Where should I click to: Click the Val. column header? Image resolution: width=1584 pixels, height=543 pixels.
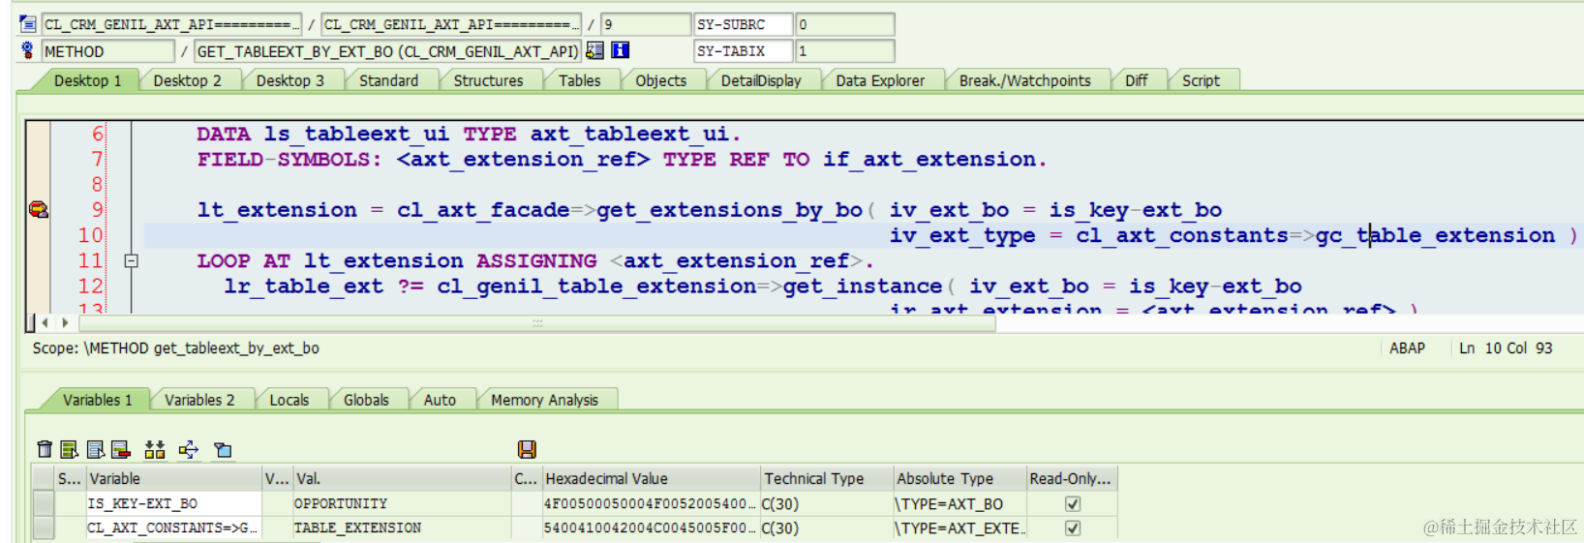(x=402, y=478)
